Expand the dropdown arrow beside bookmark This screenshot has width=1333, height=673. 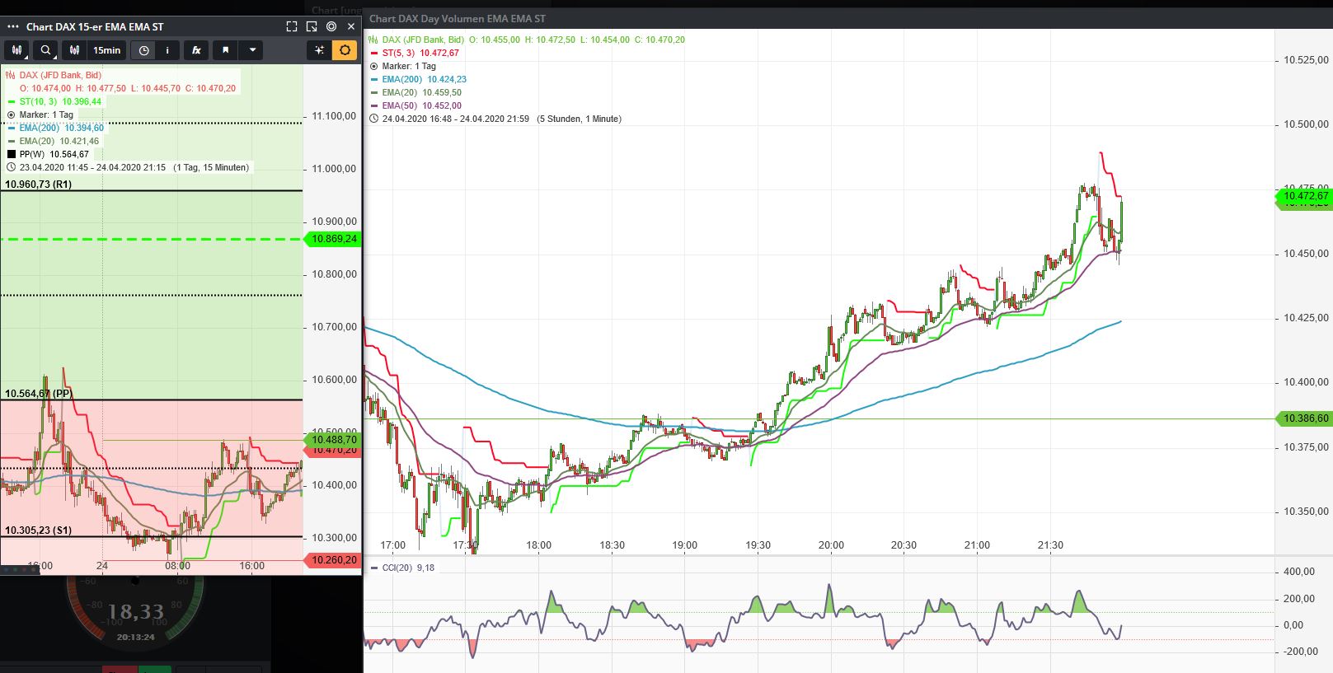pyautogui.click(x=252, y=50)
